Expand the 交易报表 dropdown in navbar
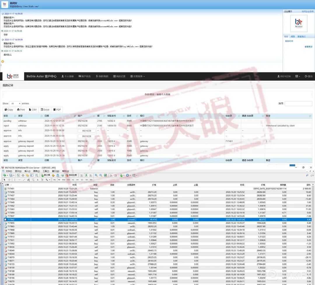The width and height of the screenshot is (315, 285). [137, 76]
